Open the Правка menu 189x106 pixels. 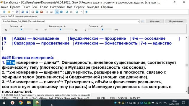point(15,7)
